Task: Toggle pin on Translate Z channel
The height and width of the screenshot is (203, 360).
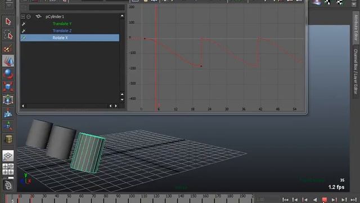Action: tap(24, 31)
